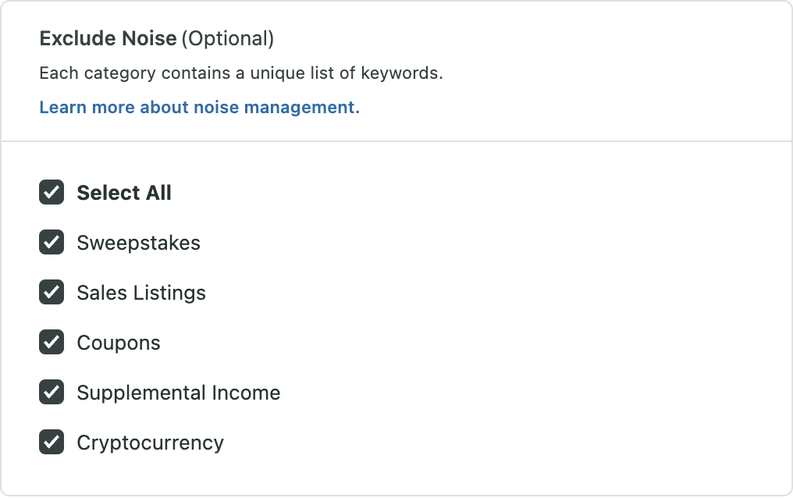Viewport: 793px width, 498px height.
Task: Click the Sales Listings label text
Action: tap(141, 293)
